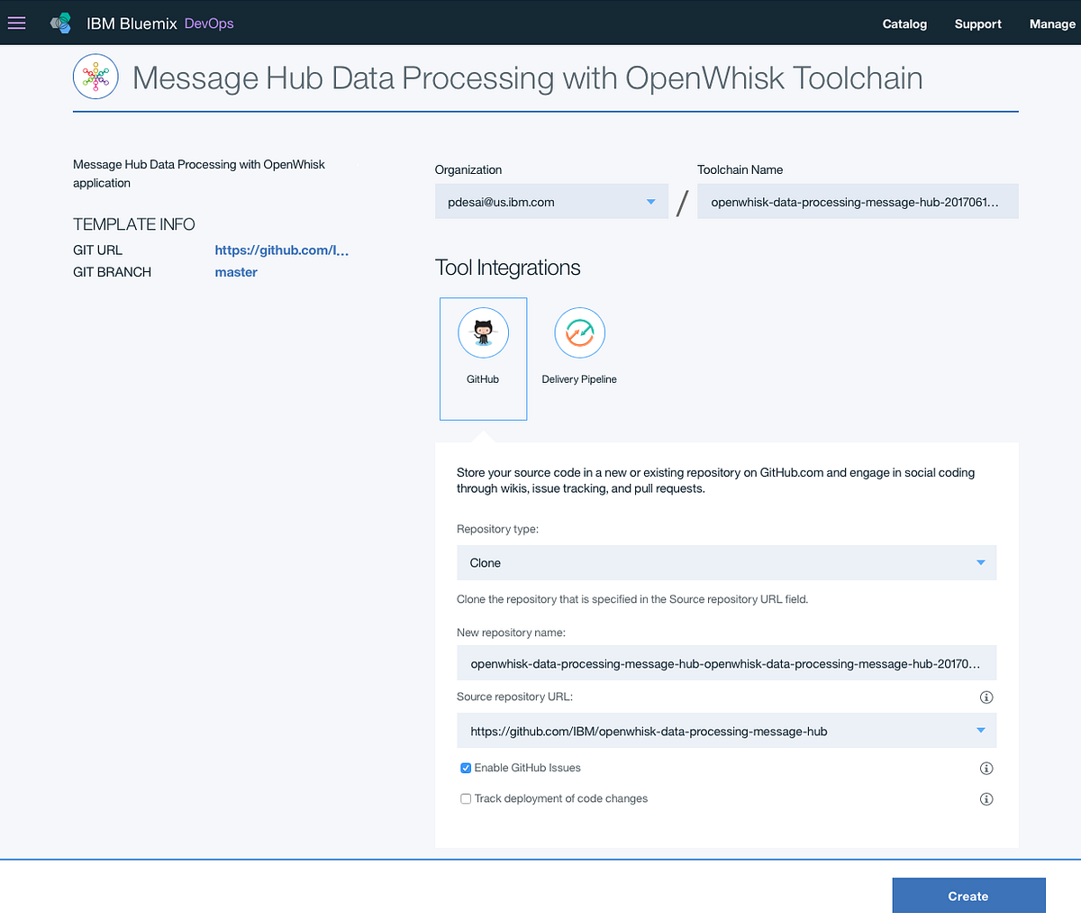
Task: Click the Toolchain Name input field
Action: pyautogui.click(x=856, y=201)
